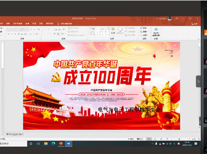The height and width of the screenshot is (154, 207).
Task: Click the zoom slider in status bar
Action: coord(179,139)
